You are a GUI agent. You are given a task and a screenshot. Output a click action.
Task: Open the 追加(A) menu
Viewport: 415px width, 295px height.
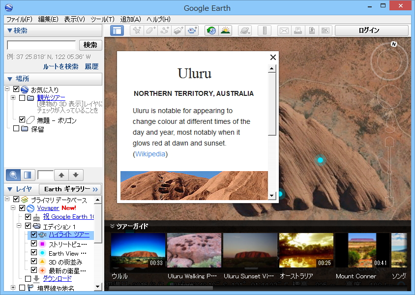pyautogui.click(x=130, y=19)
